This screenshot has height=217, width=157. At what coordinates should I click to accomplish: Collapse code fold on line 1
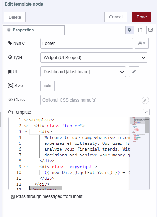tap(26, 120)
